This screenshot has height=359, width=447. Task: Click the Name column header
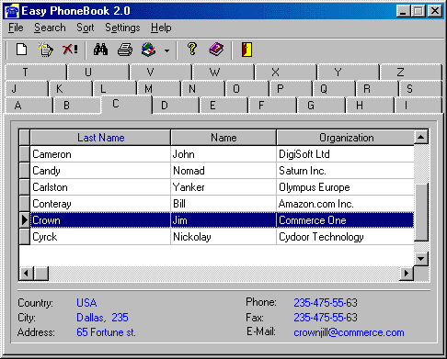tap(223, 138)
